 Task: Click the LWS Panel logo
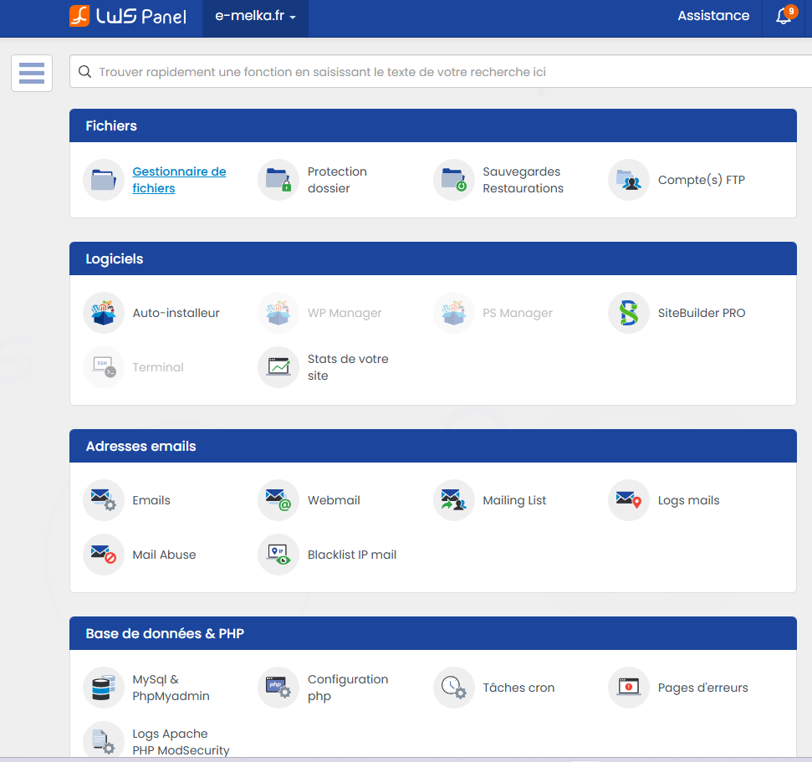127,16
